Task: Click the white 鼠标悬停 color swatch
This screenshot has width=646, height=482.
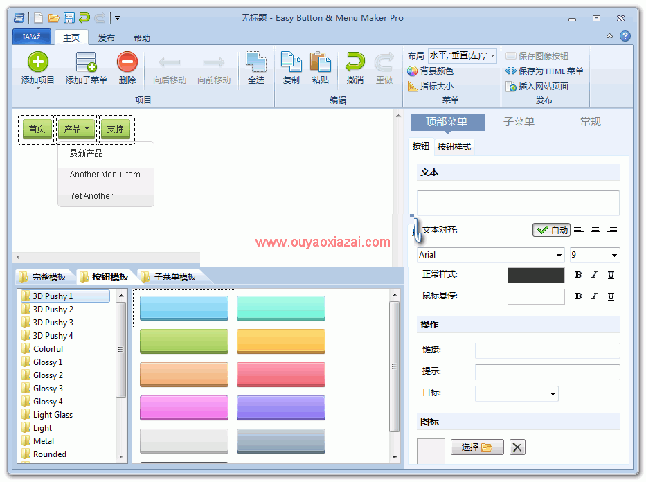Action: tap(536, 296)
